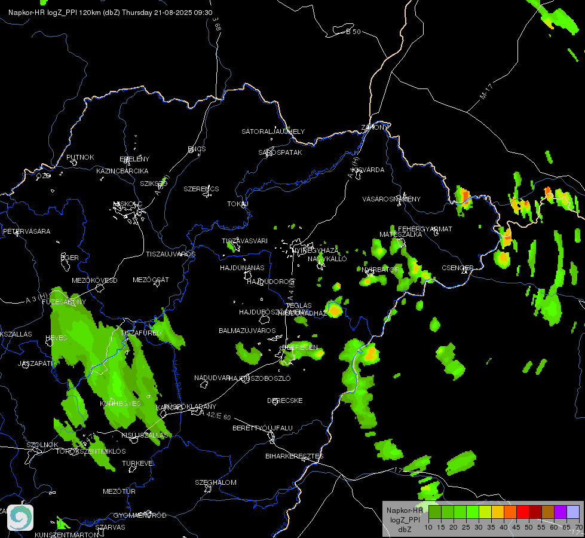Click the EGER city label
Viewport: 585px width, 538px height.
tap(70, 258)
